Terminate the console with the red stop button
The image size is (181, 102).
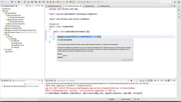click(131, 80)
